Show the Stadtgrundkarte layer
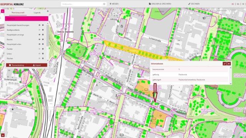 click(39, 30)
